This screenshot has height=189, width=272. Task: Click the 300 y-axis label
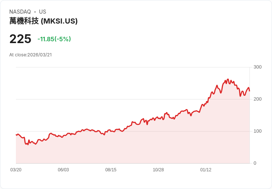point(258,67)
